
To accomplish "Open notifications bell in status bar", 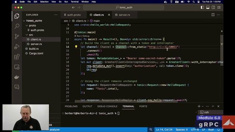I will tap(218, 129).
